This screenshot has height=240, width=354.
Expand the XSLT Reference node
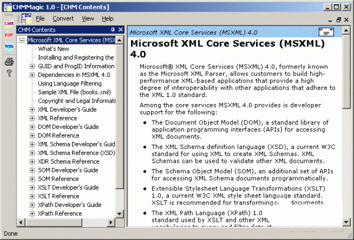tap(32, 196)
